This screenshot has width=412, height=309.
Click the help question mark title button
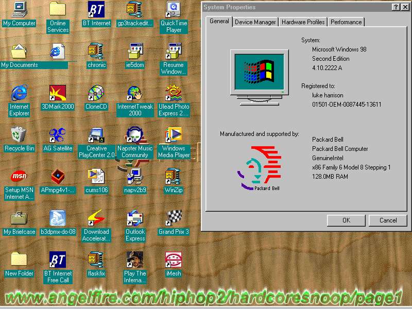pyautogui.click(x=395, y=7)
